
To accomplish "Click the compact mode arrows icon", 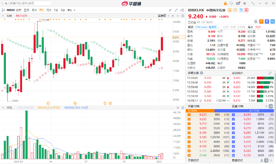I will 253,3.
